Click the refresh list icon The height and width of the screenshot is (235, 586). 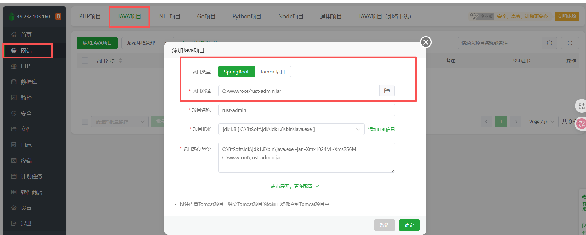(x=570, y=43)
